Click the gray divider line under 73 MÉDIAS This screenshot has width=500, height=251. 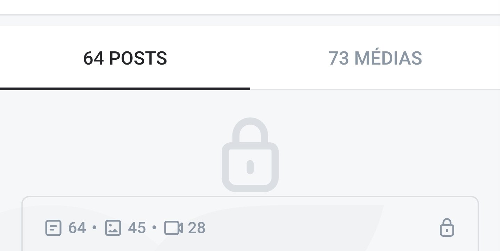coord(375,89)
